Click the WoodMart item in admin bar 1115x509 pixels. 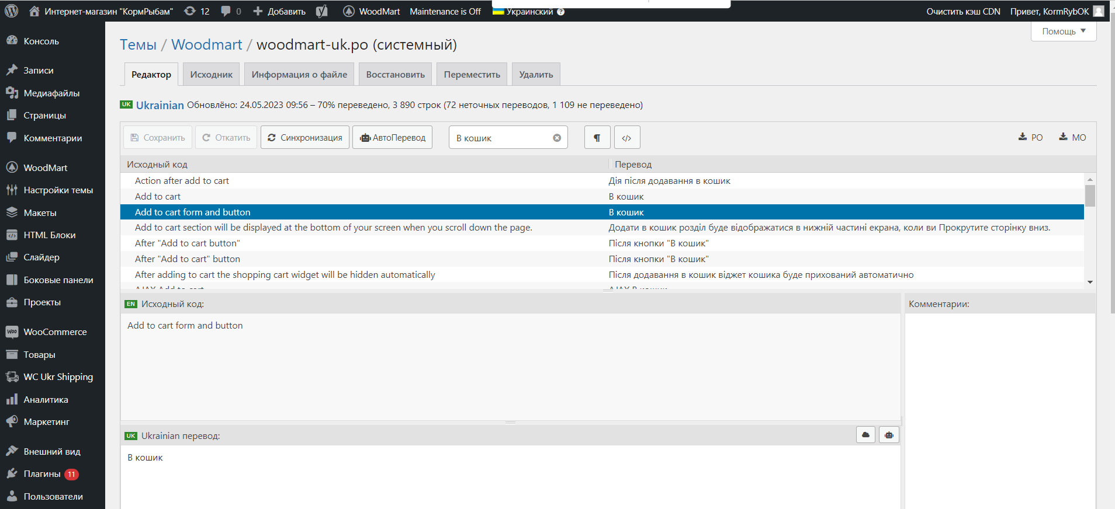coord(372,11)
